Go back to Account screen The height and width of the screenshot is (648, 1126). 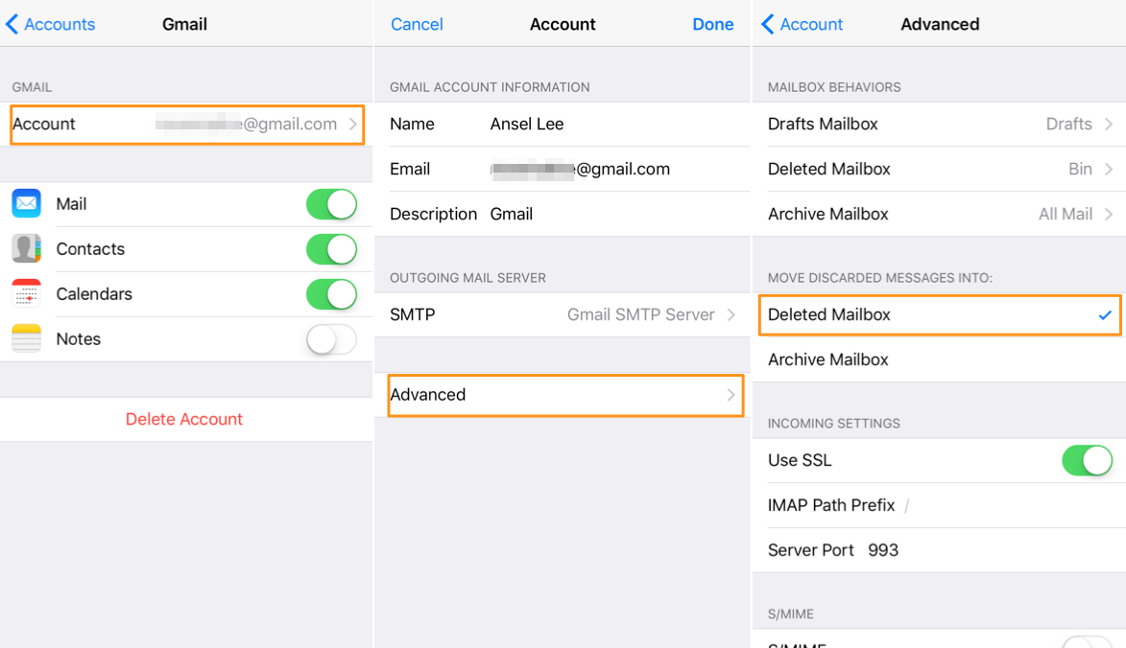click(803, 25)
